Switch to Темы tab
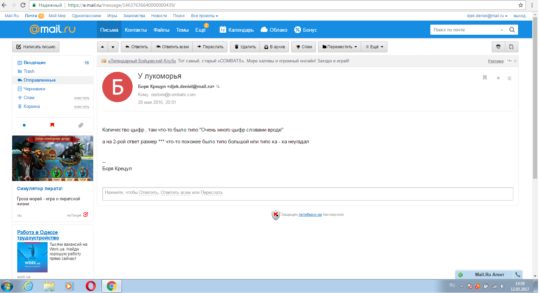 click(182, 30)
